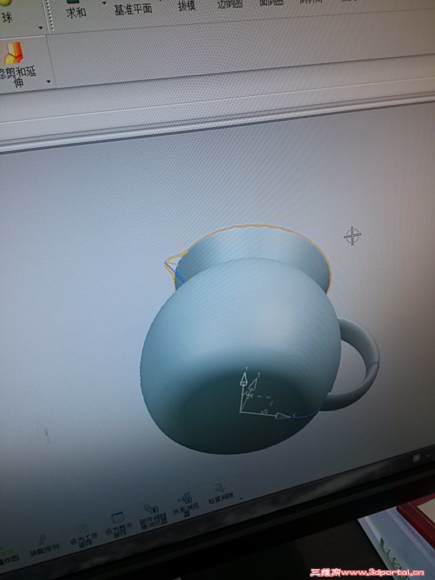This screenshot has width=435, height=580.
Task: Click the 求和 (Unite) command
Action: (76, 9)
